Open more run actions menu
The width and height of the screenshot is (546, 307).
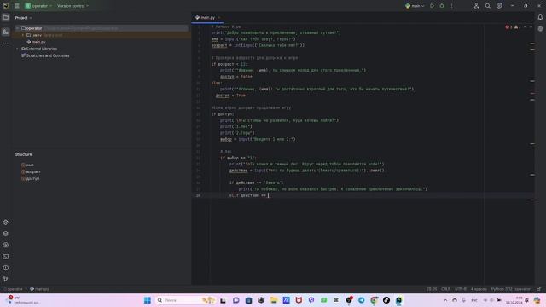pyautogui.click(x=451, y=6)
